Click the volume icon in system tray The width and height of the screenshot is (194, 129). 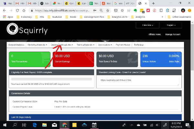point(158,125)
